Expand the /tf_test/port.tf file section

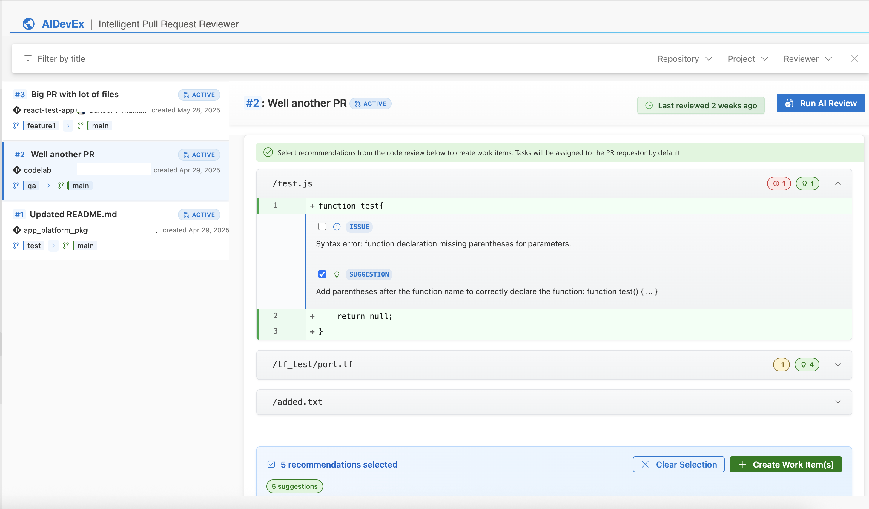[x=838, y=365]
